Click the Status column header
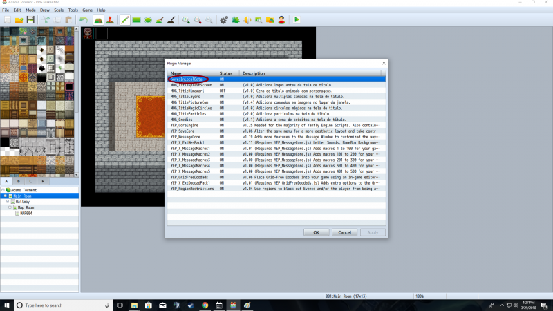Viewport: 553px width, 311px height. pos(228,73)
